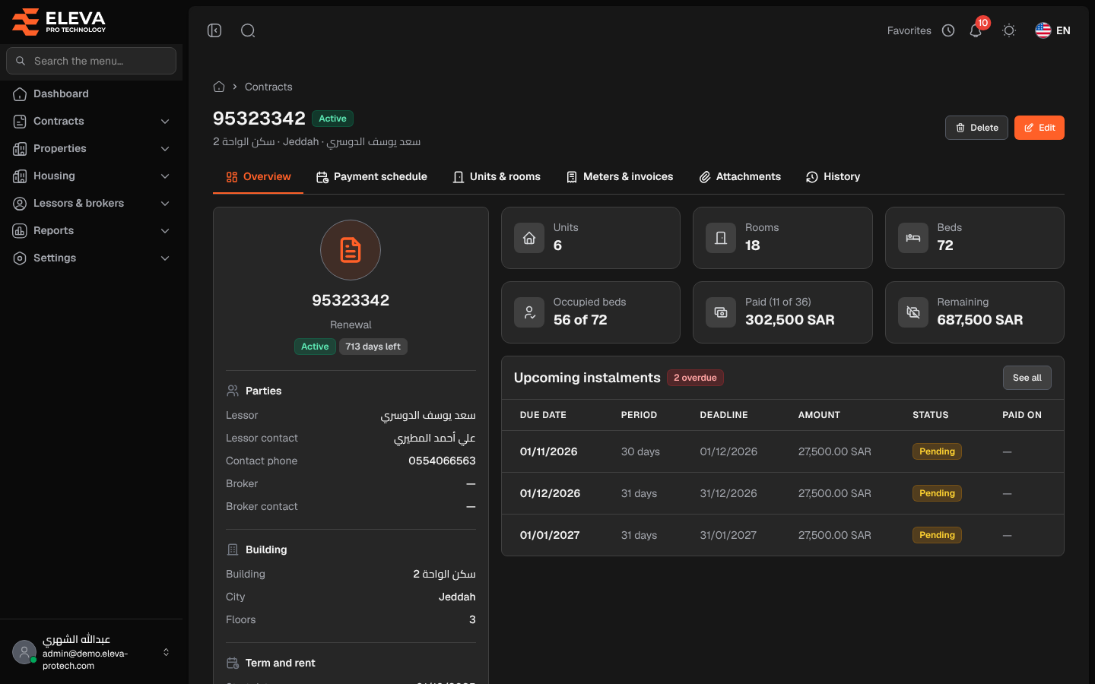Image resolution: width=1095 pixels, height=684 pixels.
Task: Switch to the Payment schedule tab
Action: pyautogui.click(x=372, y=177)
